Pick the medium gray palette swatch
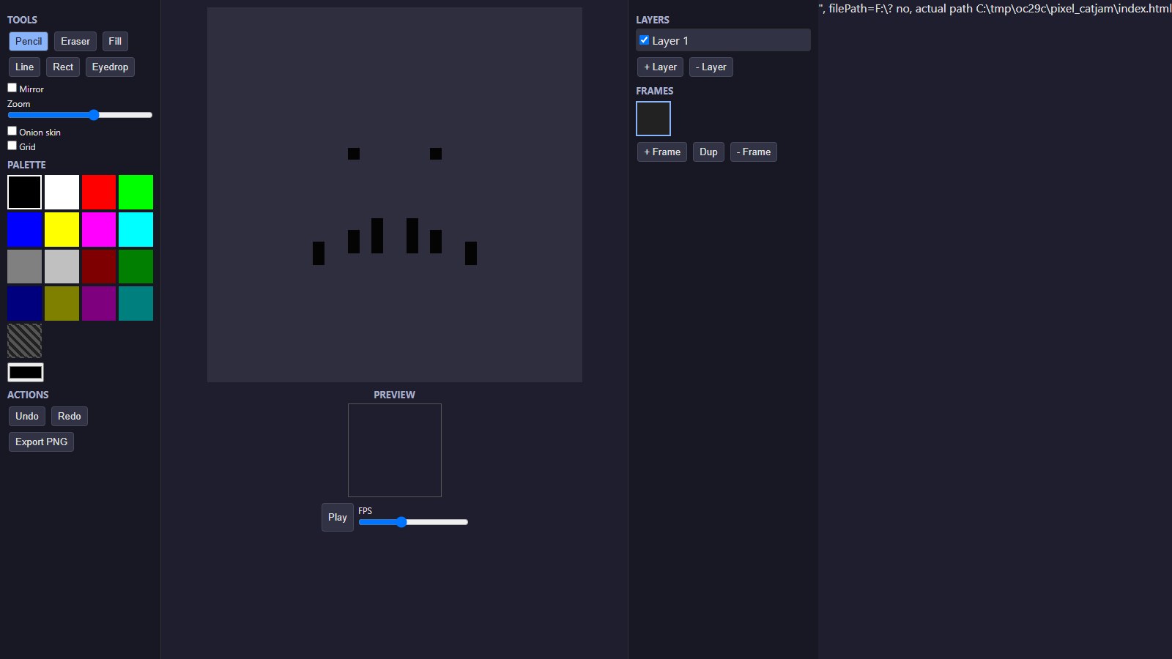 tap(25, 267)
